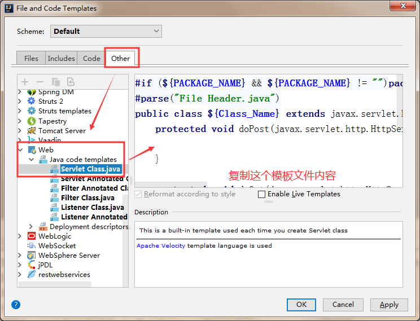Select Filter Annotated Class template
This screenshot has width=420, height=321.
tap(94, 188)
